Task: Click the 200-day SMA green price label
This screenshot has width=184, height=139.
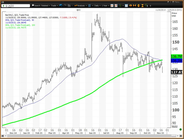Action: [x=177, y=56]
